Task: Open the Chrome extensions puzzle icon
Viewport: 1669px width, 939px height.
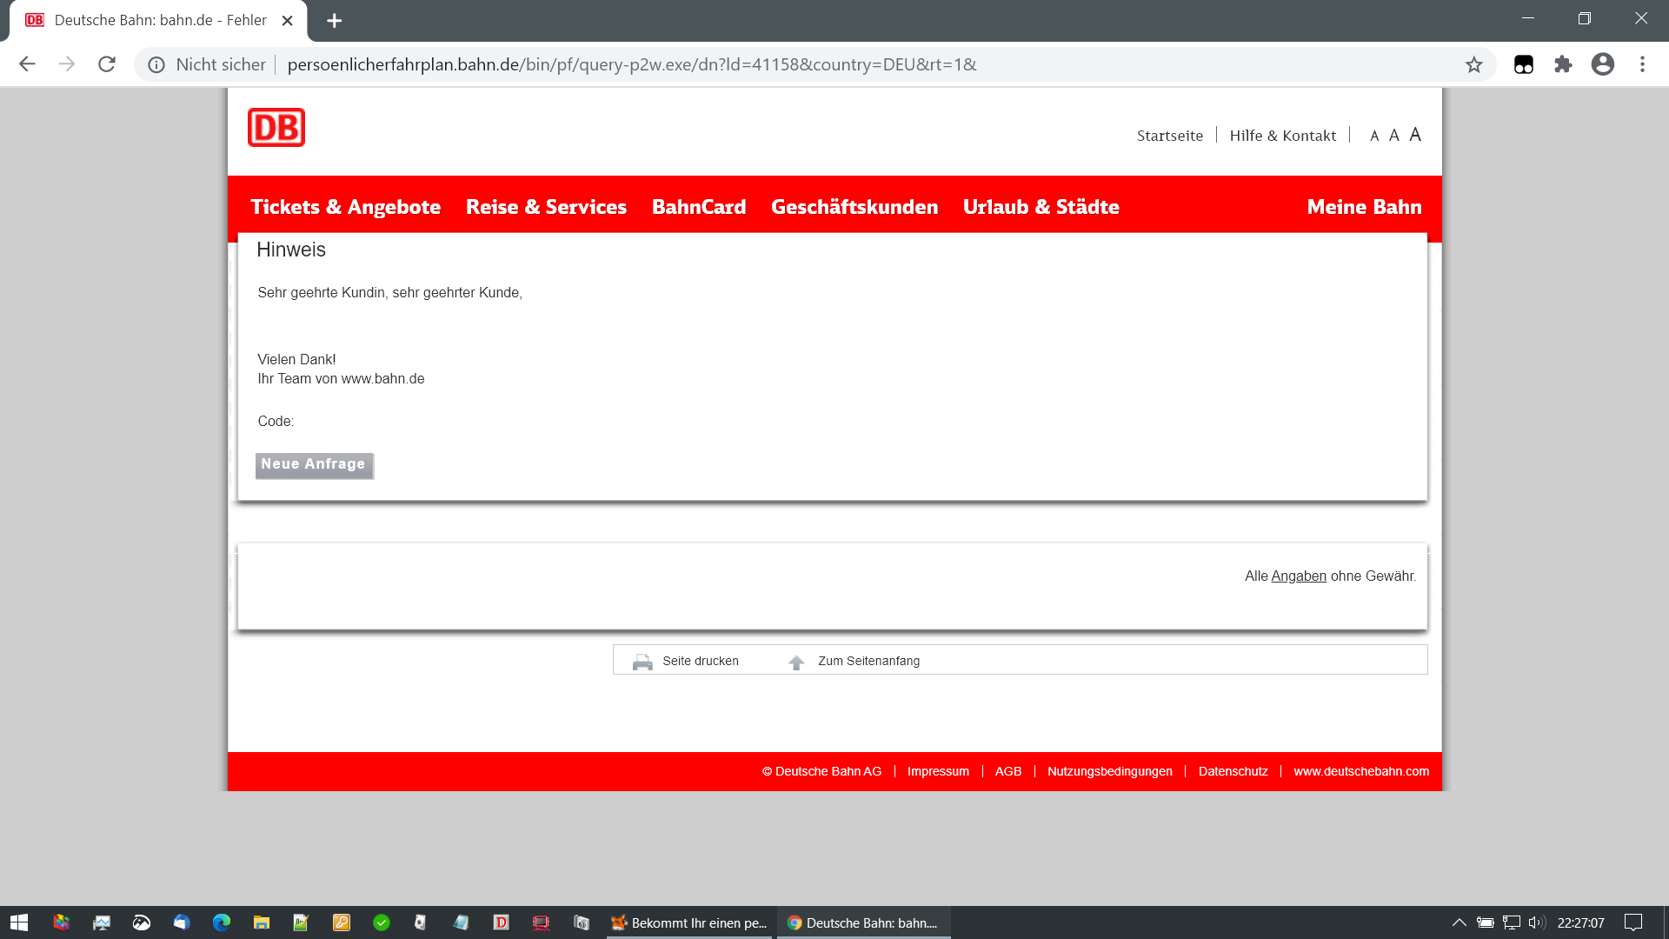Action: [1563, 64]
